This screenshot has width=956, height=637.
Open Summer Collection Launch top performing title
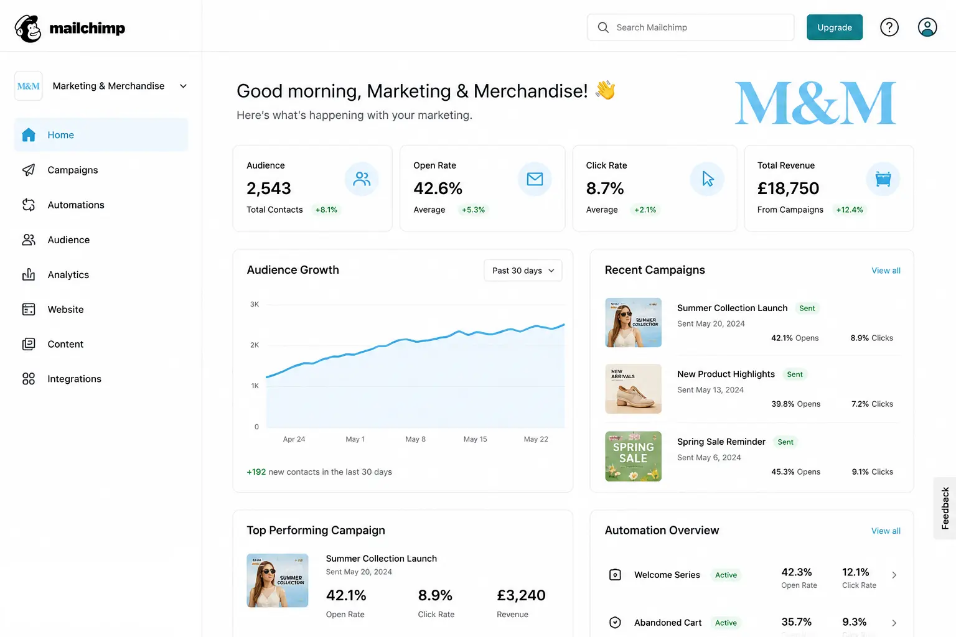point(382,559)
